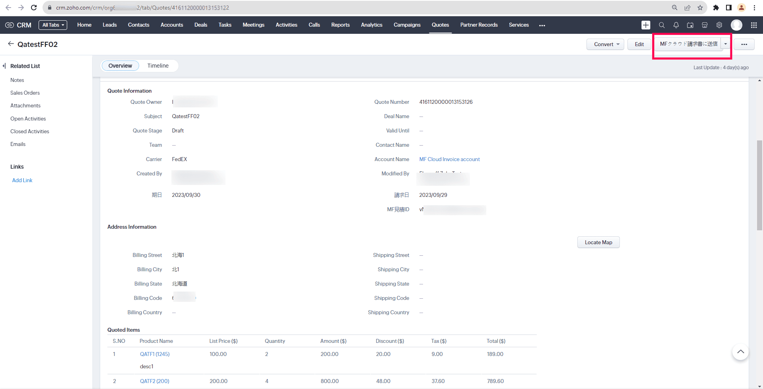Screen dimensions: 763x389
Task: Open Sales Orders in Related List
Action: pyautogui.click(x=25, y=93)
